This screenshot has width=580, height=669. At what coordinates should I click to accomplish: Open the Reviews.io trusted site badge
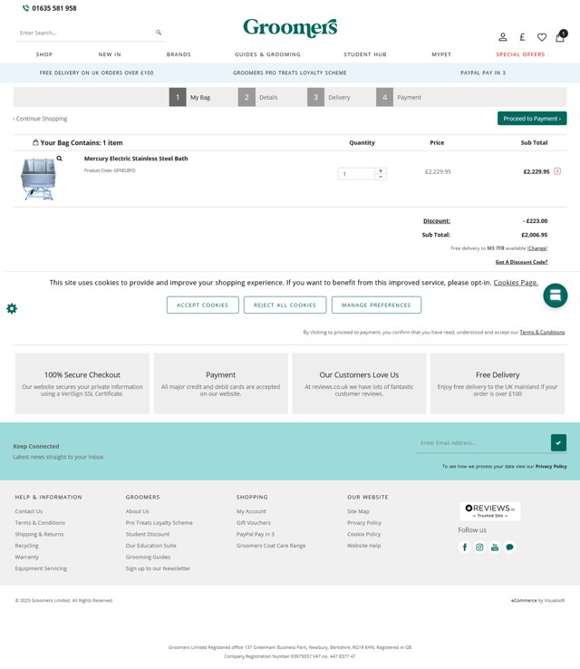[x=490, y=510]
